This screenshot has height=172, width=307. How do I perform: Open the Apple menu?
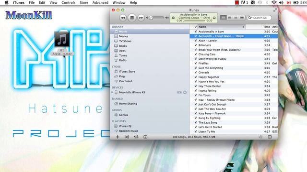(6, 2)
